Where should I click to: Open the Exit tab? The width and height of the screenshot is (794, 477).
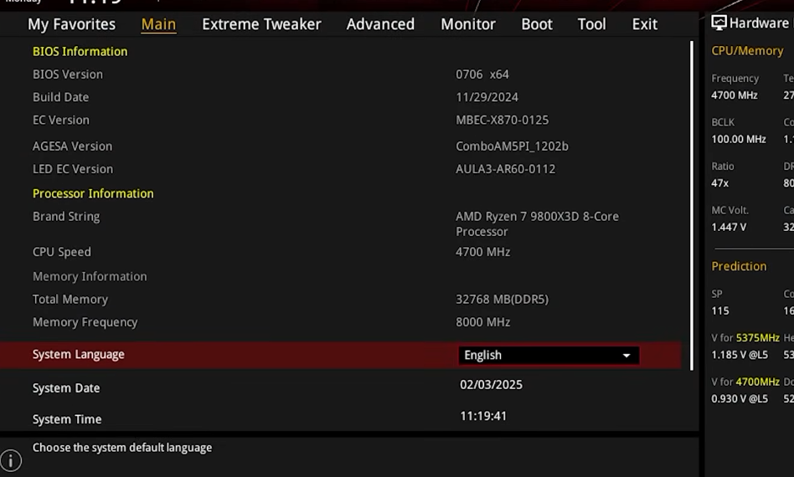pos(645,24)
